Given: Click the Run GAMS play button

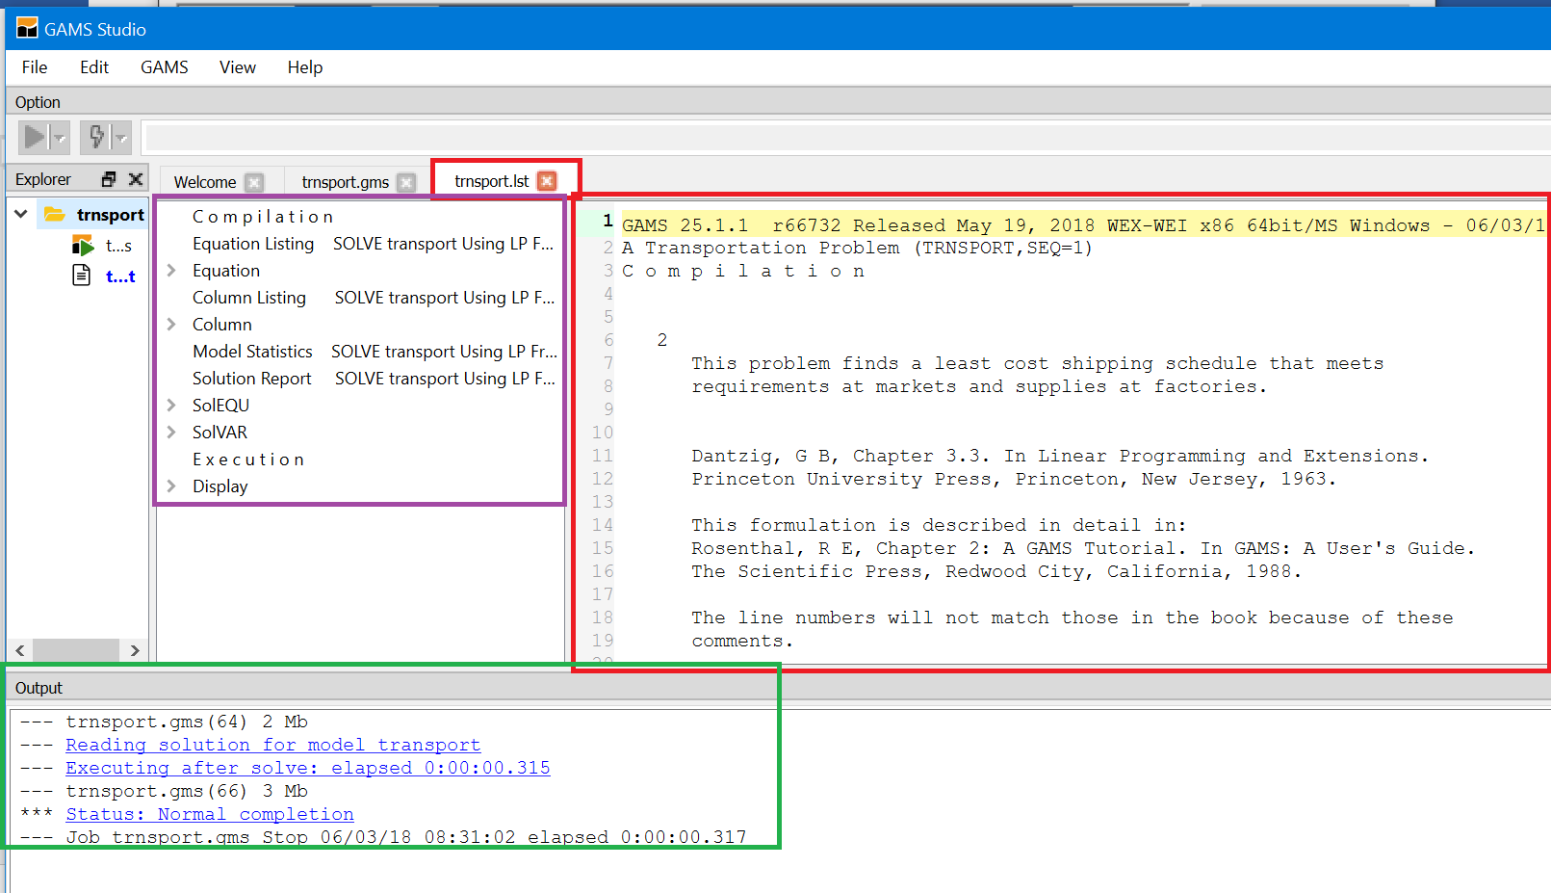Looking at the screenshot, I should 35,137.
